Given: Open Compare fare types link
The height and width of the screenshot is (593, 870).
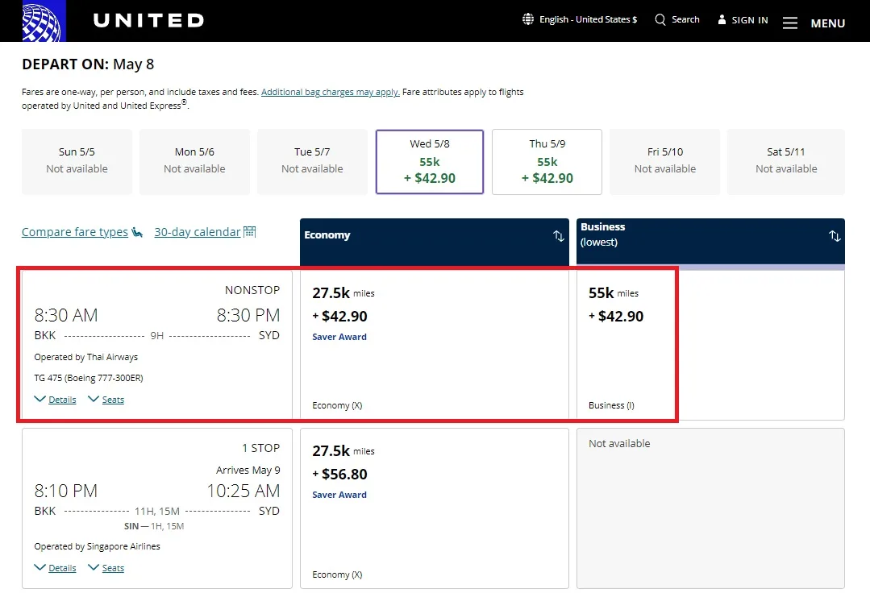Looking at the screenshot, I should coord(75,232).
